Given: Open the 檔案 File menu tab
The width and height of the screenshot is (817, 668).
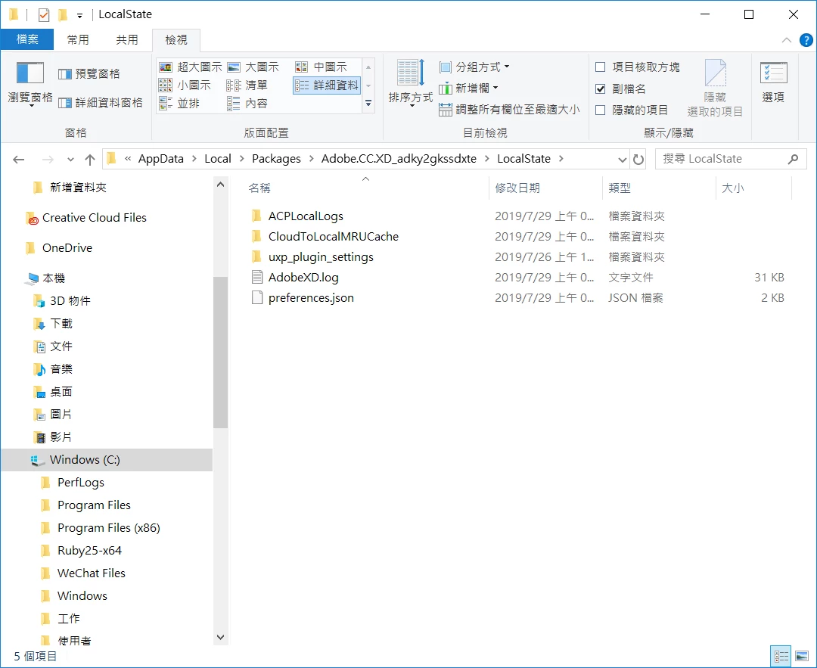Looking at the screenshot, I should 27,39.
